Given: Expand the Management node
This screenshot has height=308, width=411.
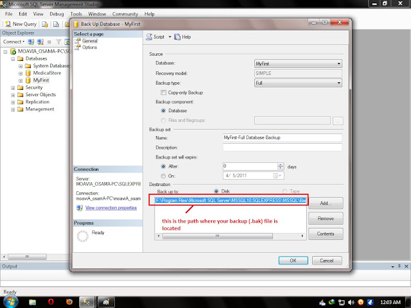Looking at the screenshot, I should 13,110.
